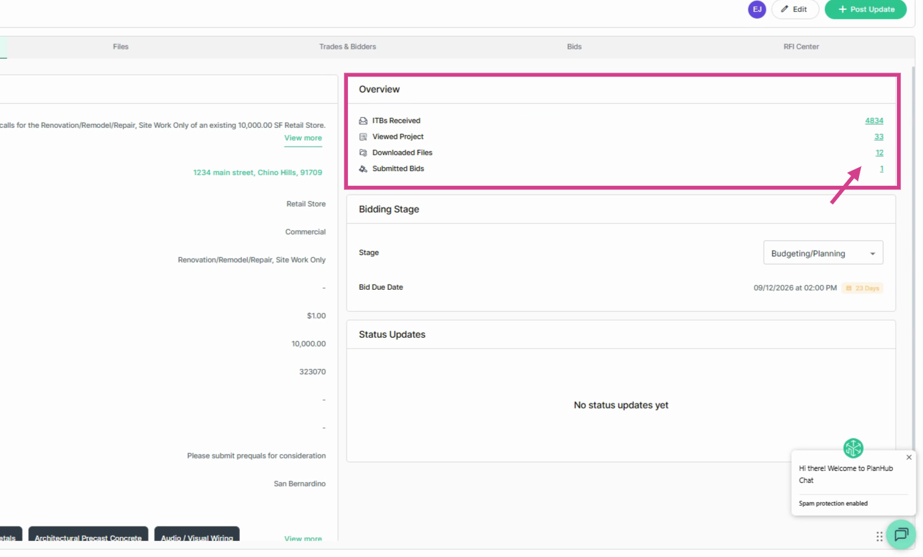Click the ITBs Received inbox icon
The height and width of the screenshot is (557, 923).
pos(363,121)
